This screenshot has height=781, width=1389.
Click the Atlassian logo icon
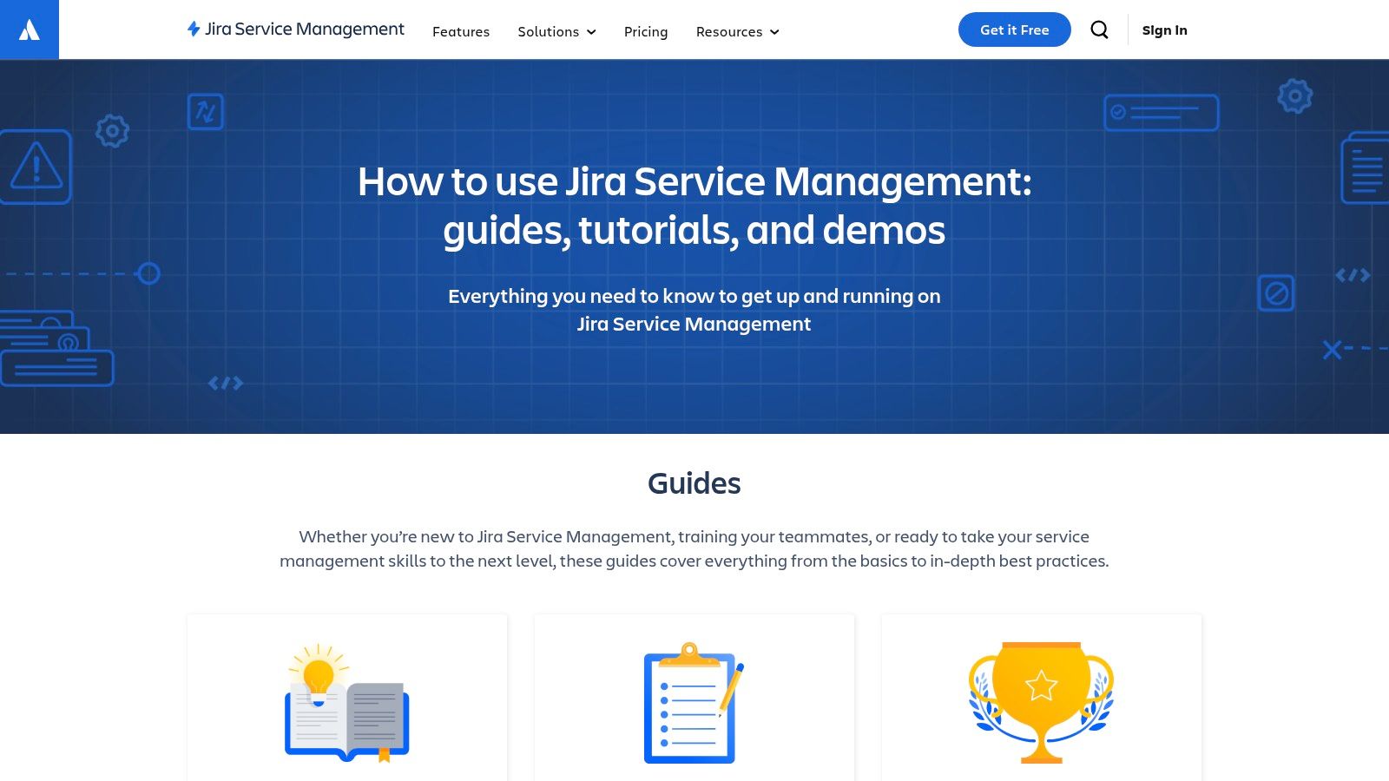[30, 30]
